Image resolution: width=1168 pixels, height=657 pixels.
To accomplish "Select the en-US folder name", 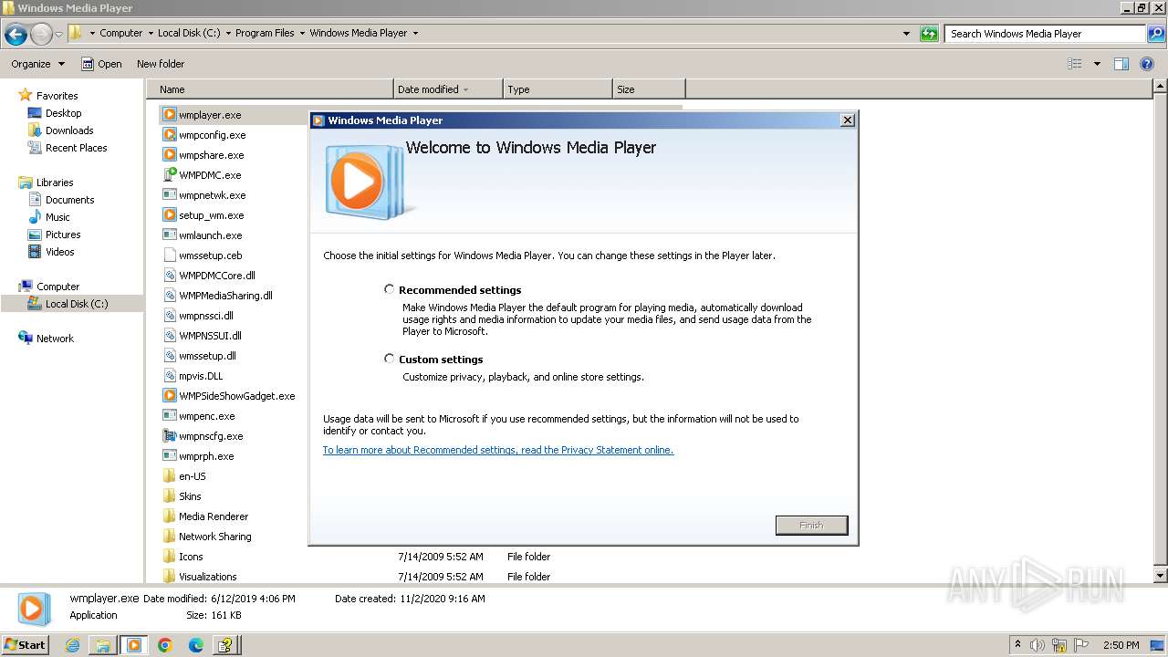I will (x=193, y=476).
